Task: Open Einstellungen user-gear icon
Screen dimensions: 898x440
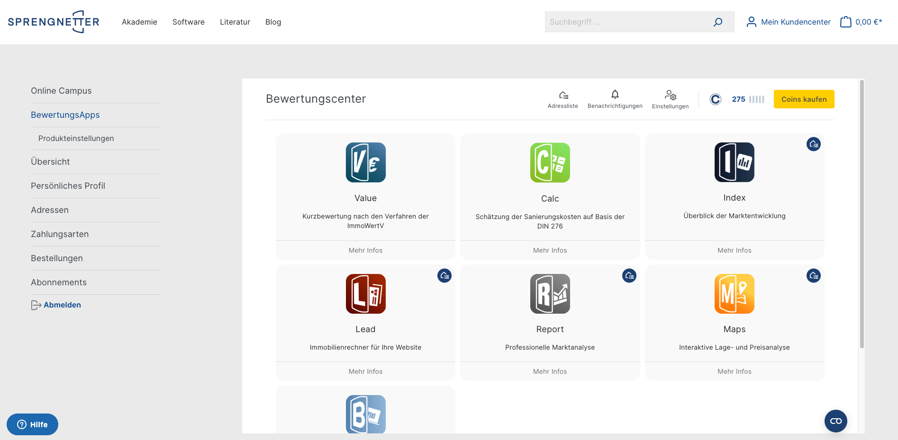Action: 671,95
